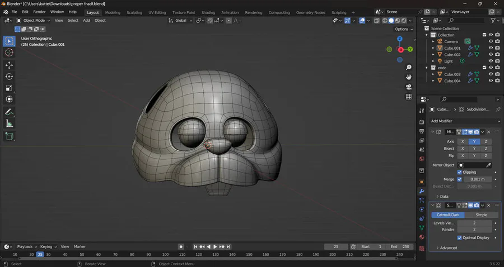The height and width of the screenshot is (267, 504).
Task: Expand the Data section of Mirror modifier
Action: point(442,197)
